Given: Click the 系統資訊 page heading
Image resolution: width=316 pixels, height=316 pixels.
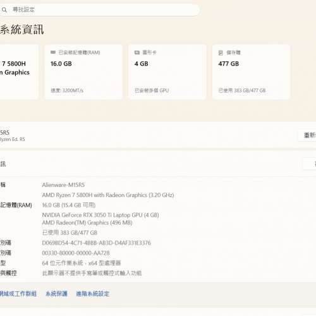Looking at the screenshot, I should (22, 30).
